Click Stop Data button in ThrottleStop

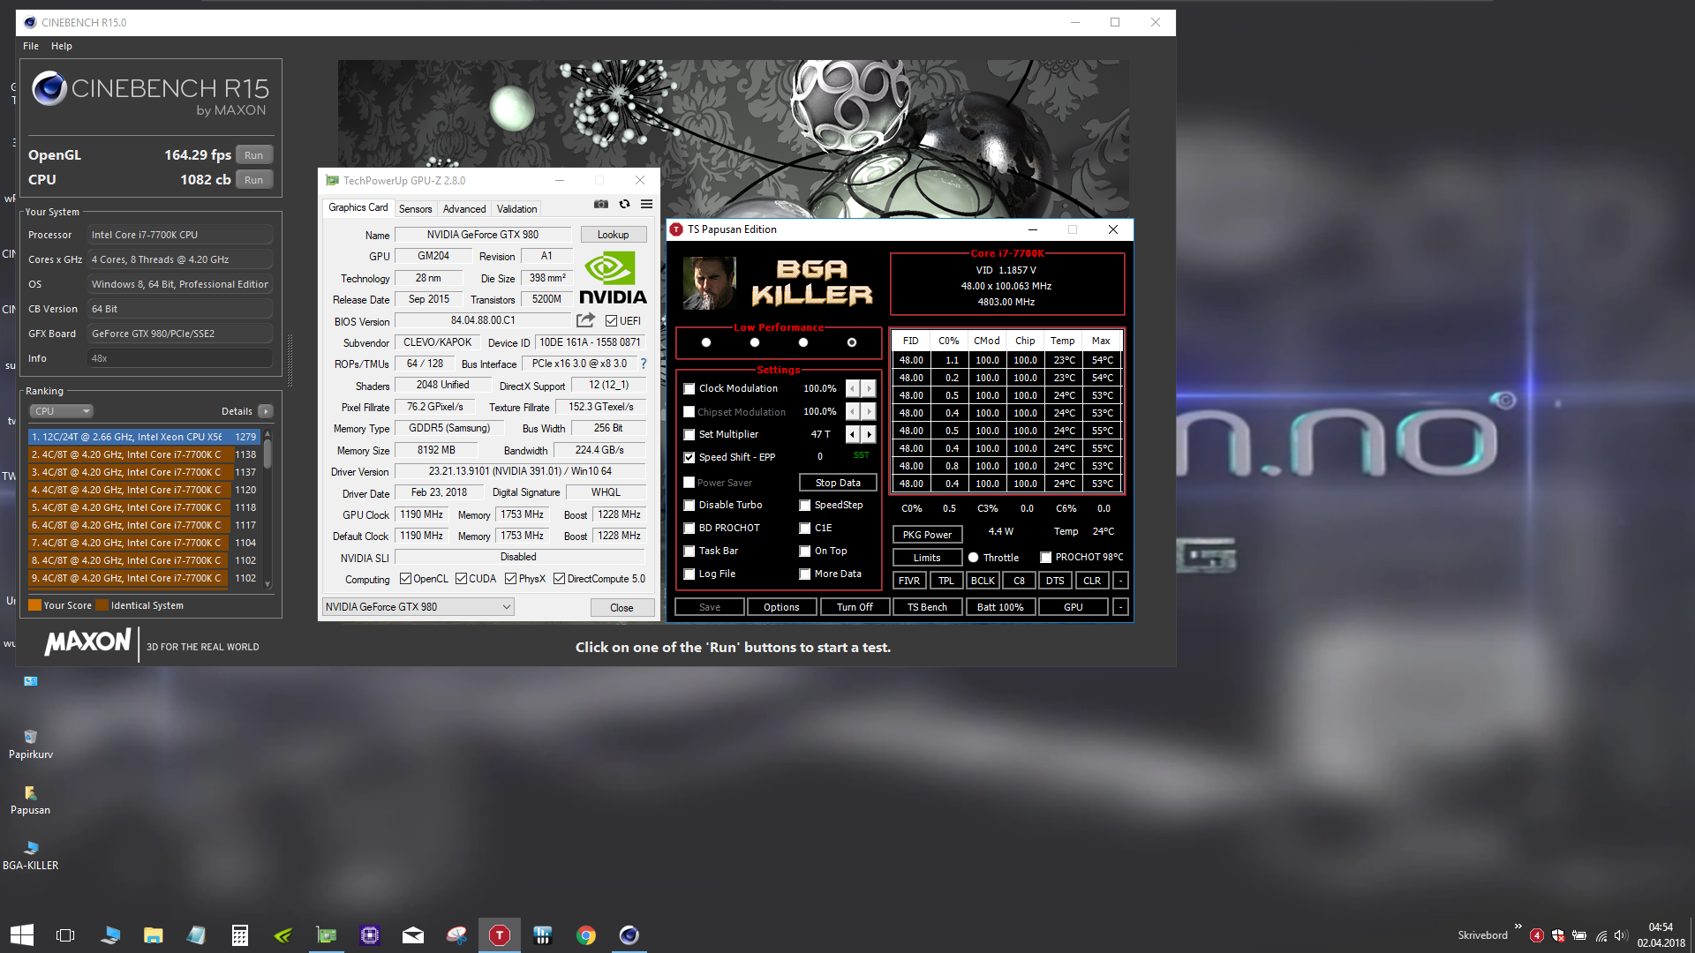coord(838,483)
